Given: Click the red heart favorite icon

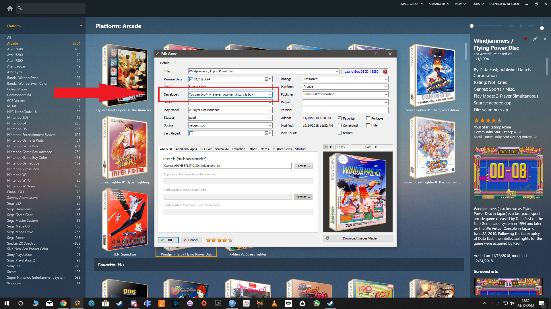Looking at the screenshot, I should coord(525,39).
